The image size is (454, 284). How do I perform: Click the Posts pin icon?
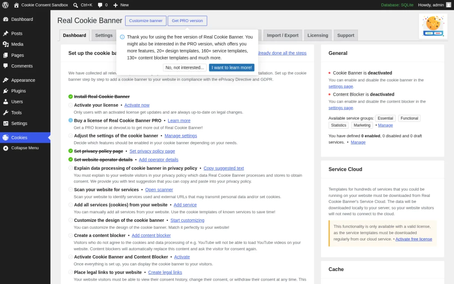[6, 33]
